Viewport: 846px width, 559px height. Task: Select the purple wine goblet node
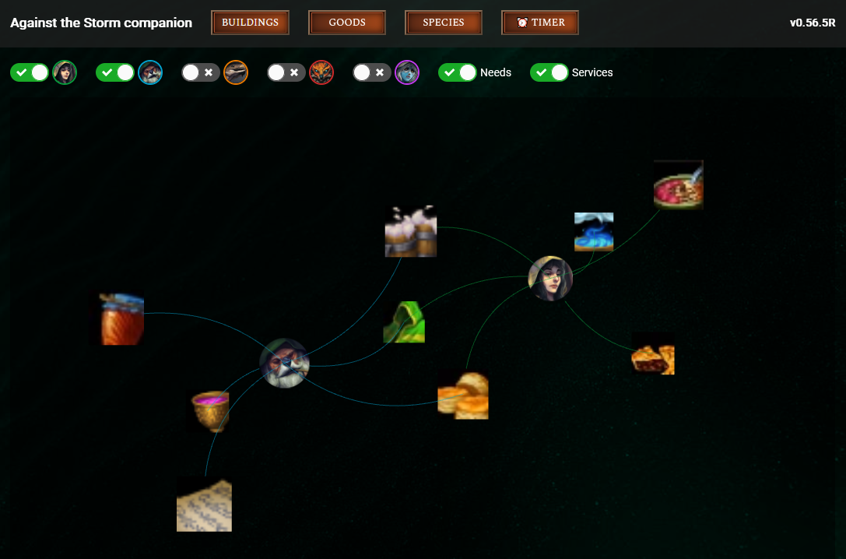coord(209,410)
